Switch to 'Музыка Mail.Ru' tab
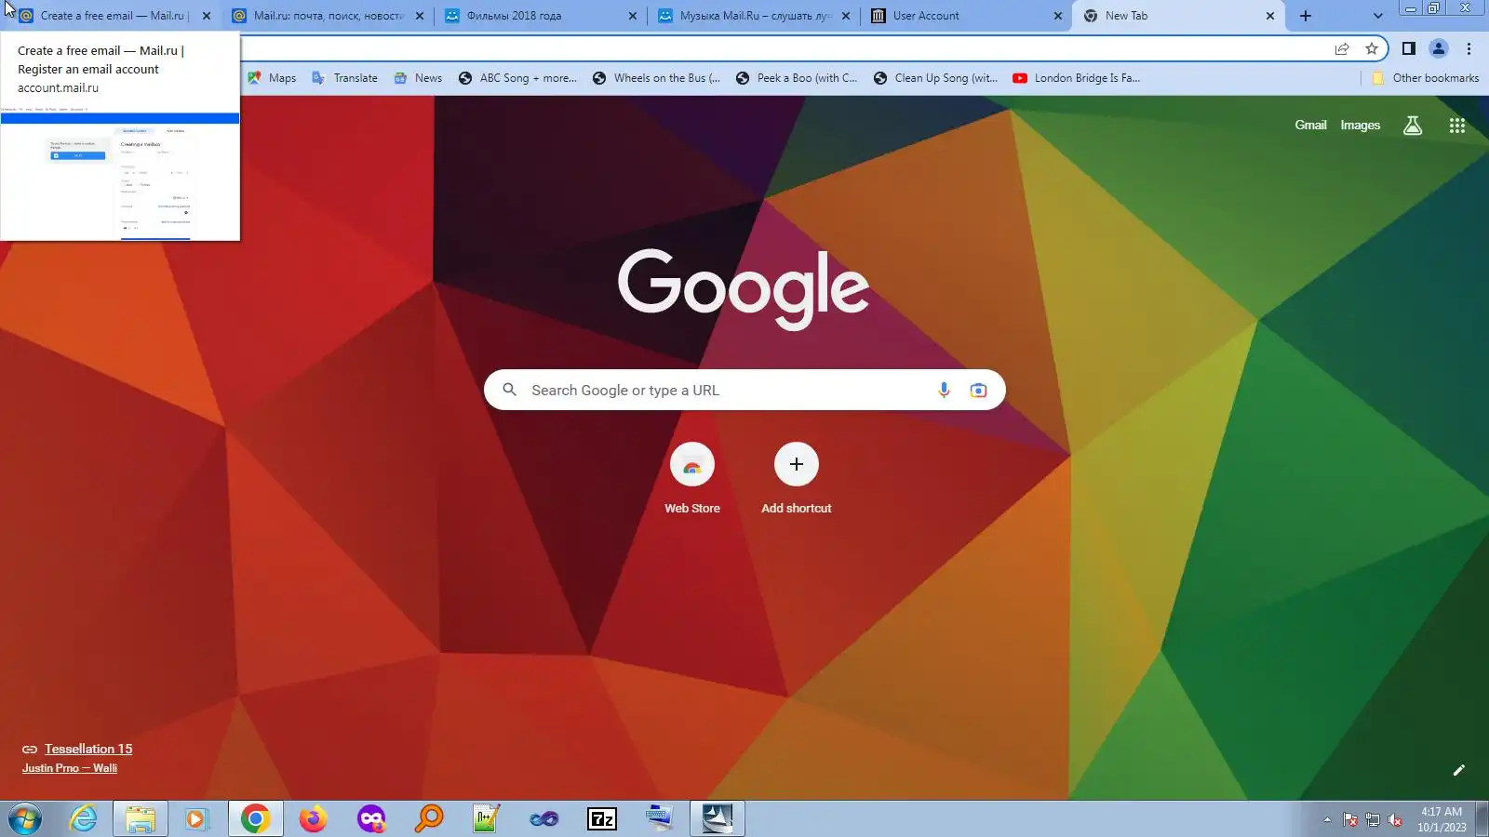 [x=754, y=16]
